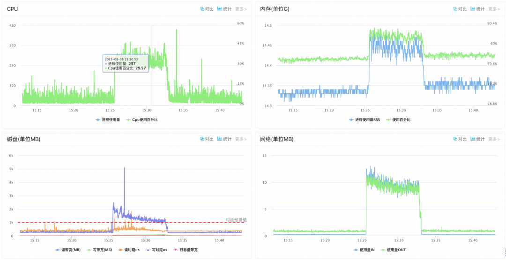506x260 pixels.
Task: Click 统计 statistics icon in 网络 panel
Action: tap(473, 139)
